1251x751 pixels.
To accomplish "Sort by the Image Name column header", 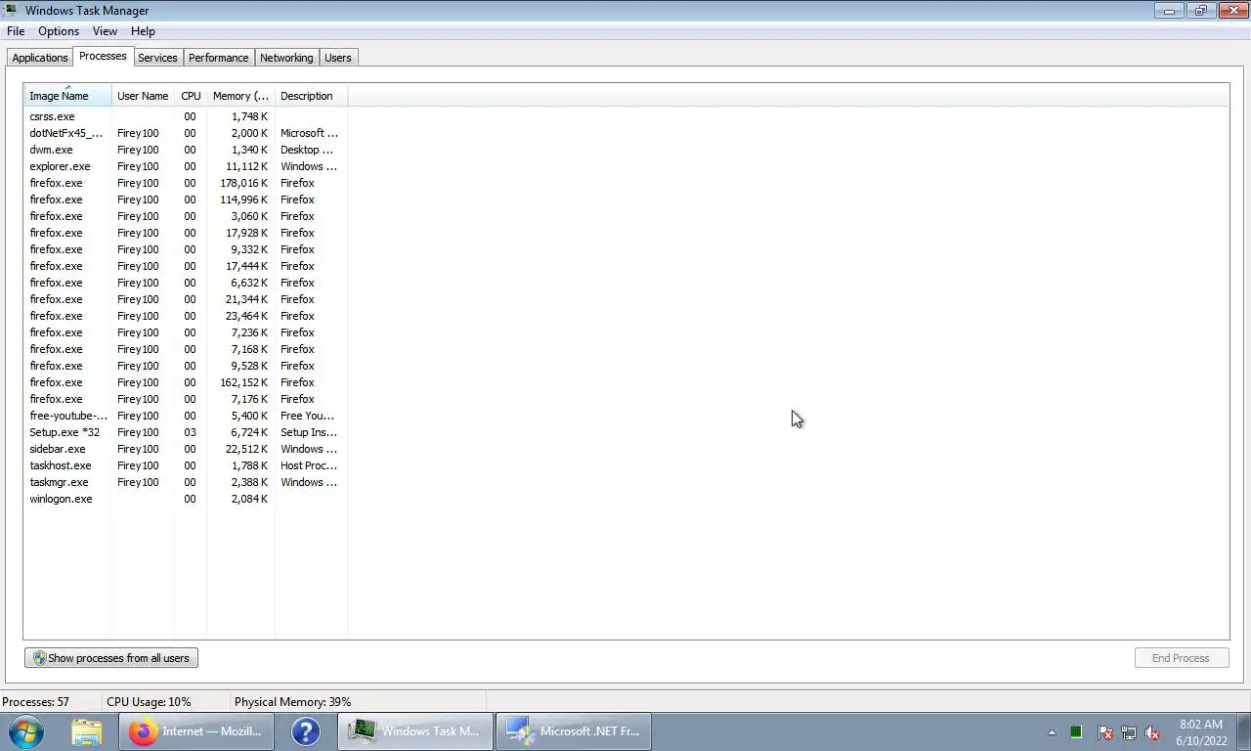I will (x=67, y=96).
